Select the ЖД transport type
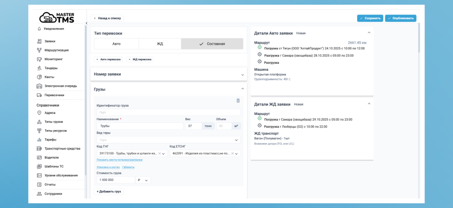This screenshot has height=208, width=453. pos(159,44)
